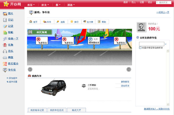
Task: Click the free 限停黑色车 parking sign
Action: point(94,41)
